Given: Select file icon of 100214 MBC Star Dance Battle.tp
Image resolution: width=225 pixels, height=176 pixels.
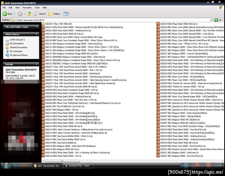Looking at the screenshot, I should click(x=43, y=143).
